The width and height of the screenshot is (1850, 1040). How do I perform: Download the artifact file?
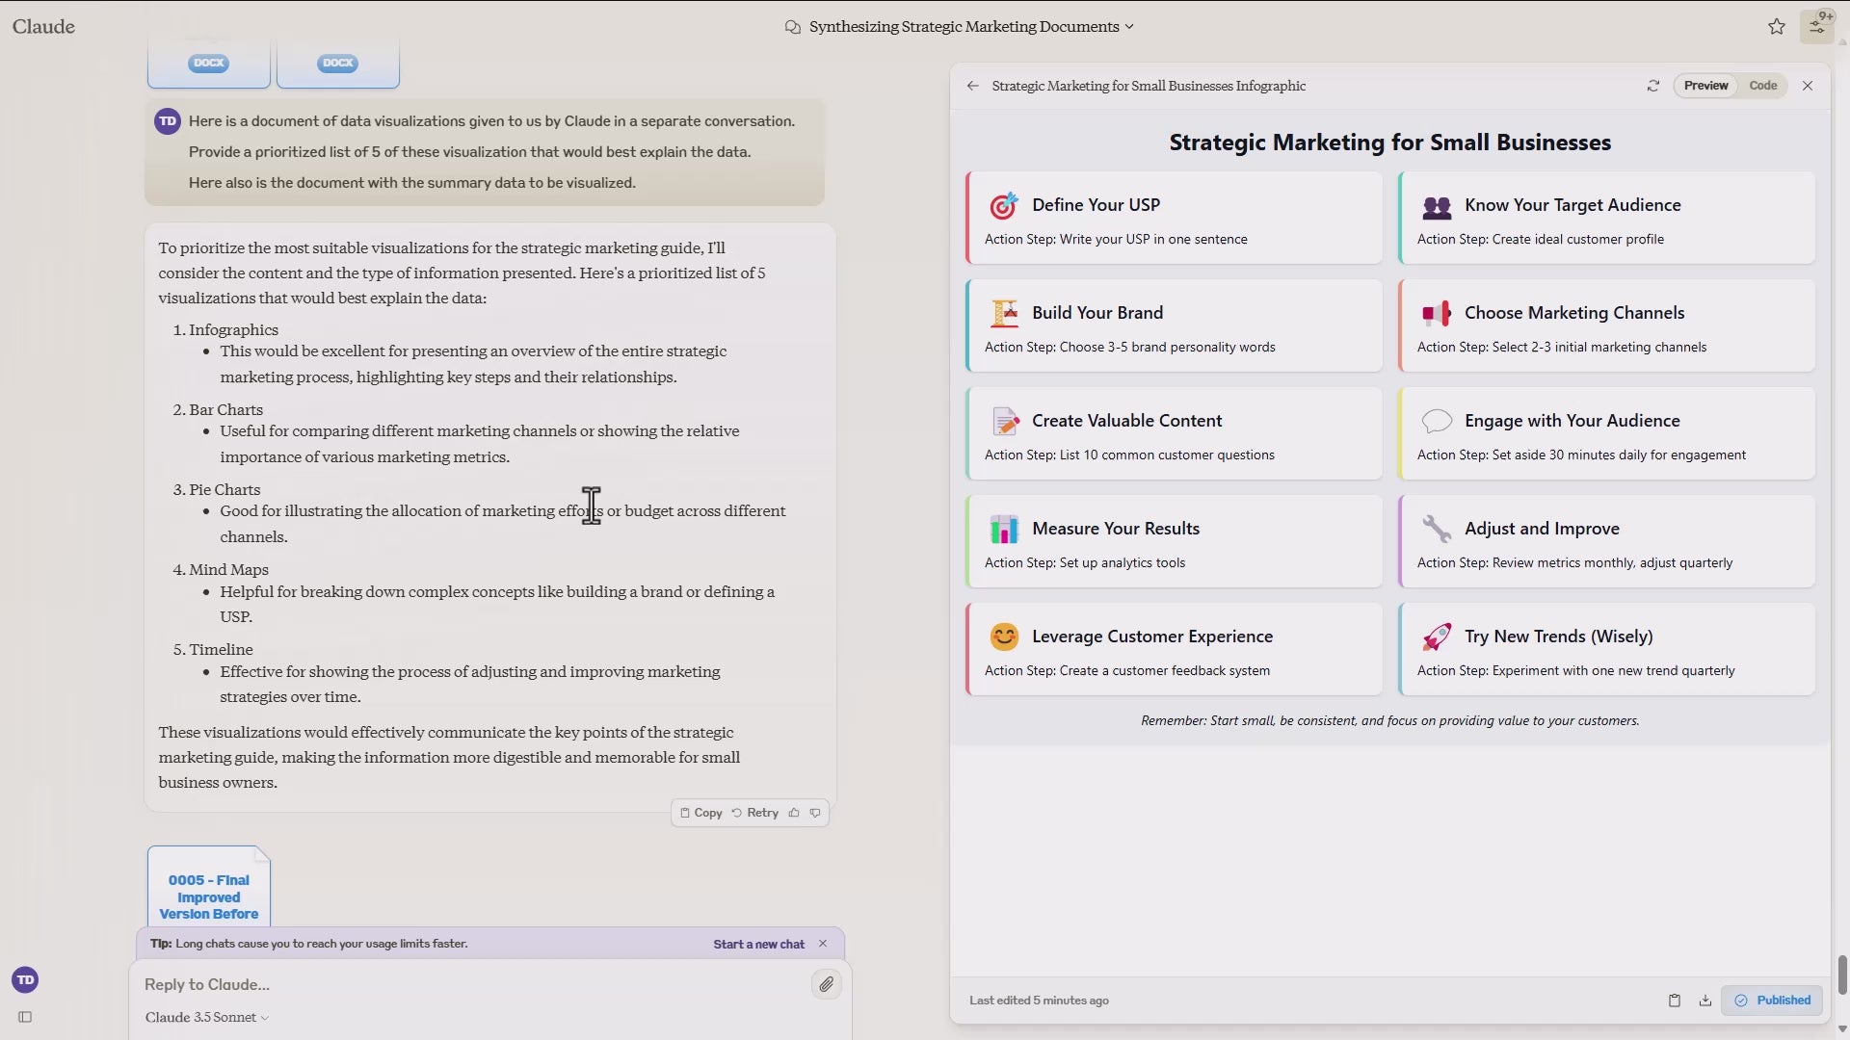(1705, 1001)
